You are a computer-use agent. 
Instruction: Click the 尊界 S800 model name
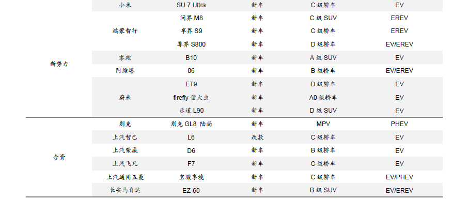(191, 44)
